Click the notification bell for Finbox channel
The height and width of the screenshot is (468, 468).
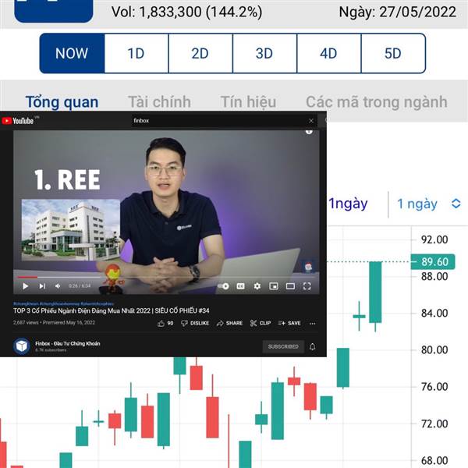coord(313,346)
